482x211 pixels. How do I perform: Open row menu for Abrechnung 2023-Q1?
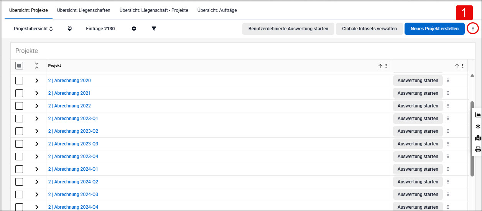click(448, 119)
